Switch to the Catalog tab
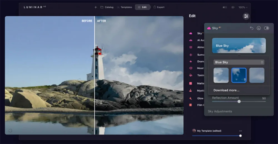Viewport: 278px width, 144px height. pos(107,7)
